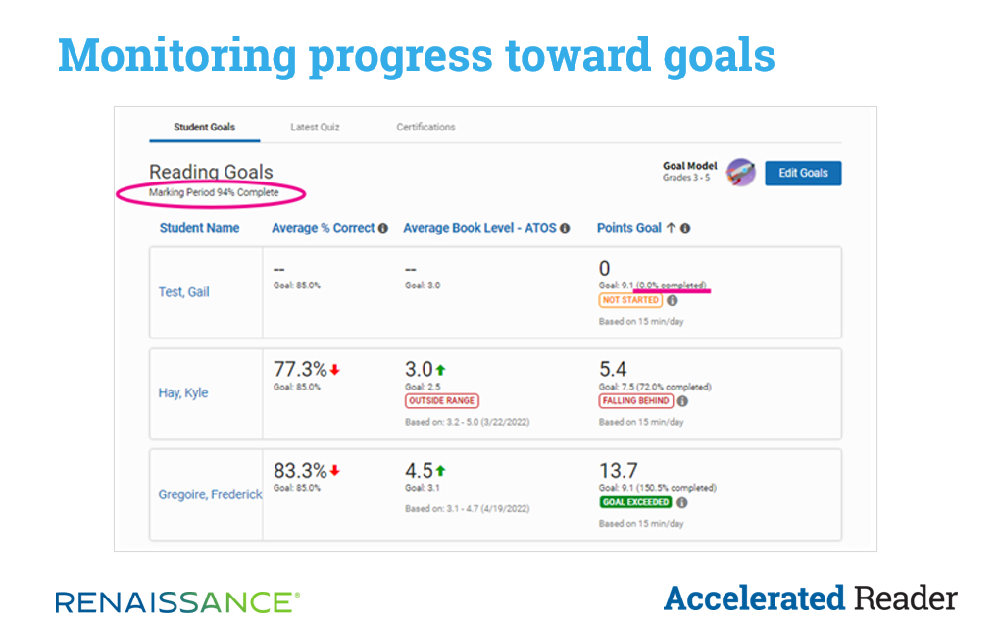Switch to the Latest Quiz tab
The width and height of the screenshot is (1000, 624).
(x=315, y=127)
